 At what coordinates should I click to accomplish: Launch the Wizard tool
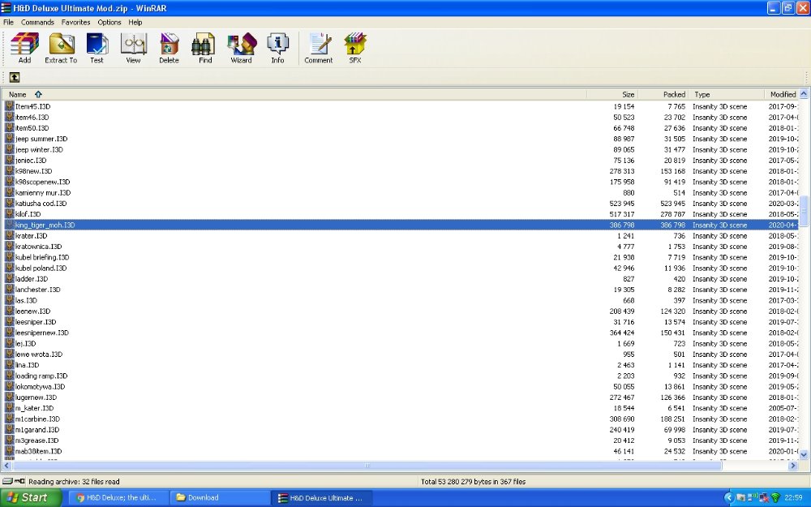(241, 48)
